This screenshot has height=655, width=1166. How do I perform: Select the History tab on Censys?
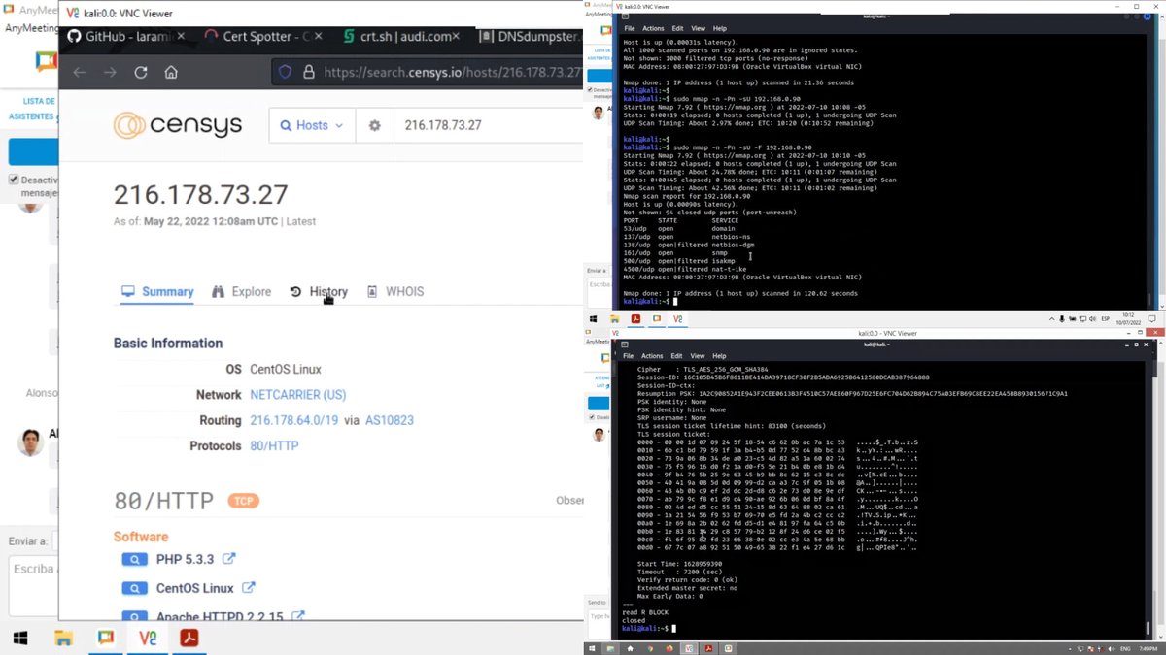pyautogui.click(x=319, y=291)
